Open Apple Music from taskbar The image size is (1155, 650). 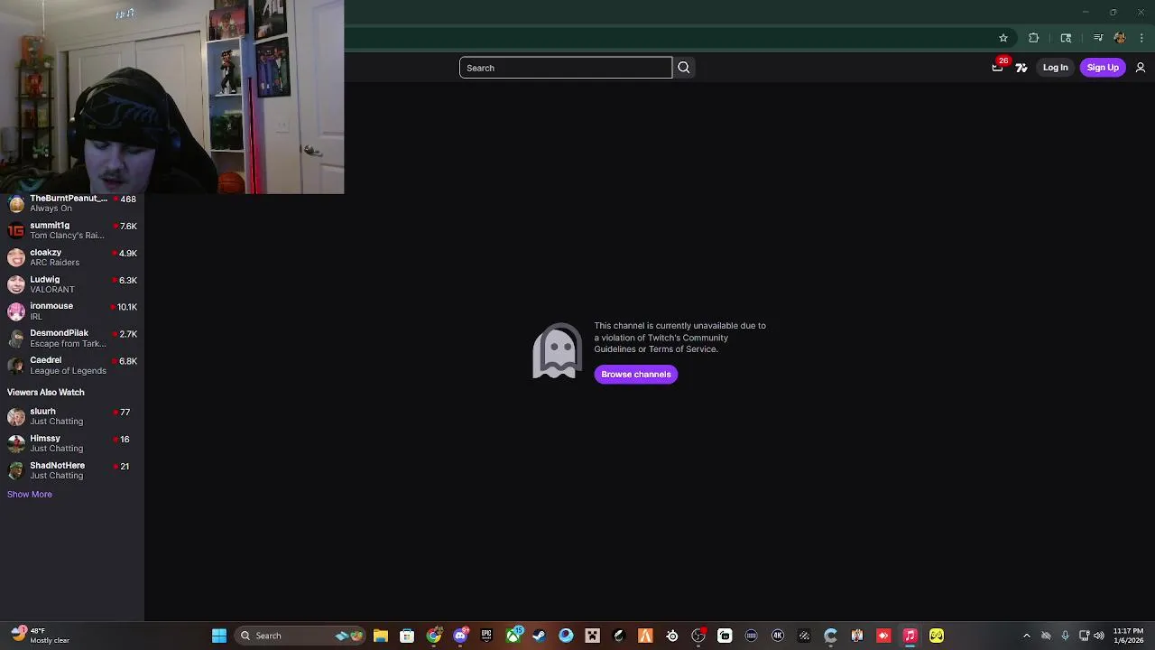pos(910,636)
